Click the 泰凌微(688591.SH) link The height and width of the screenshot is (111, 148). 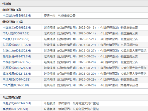tap(15, 109)
